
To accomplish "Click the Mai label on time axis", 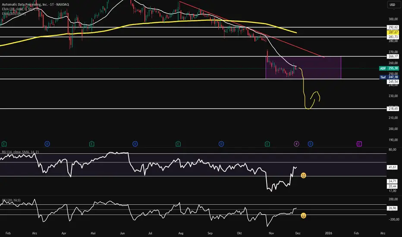I will [93, 233].
